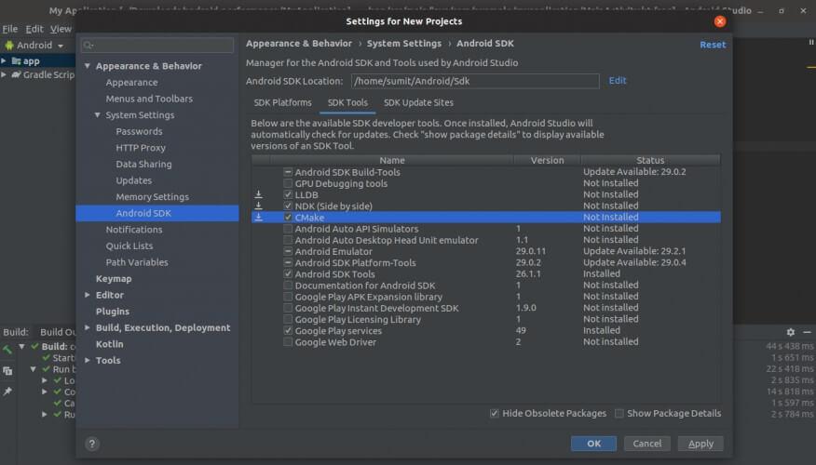
Task: Select Memory Settings in the sidebar
Action: click(x=152, y=196)
